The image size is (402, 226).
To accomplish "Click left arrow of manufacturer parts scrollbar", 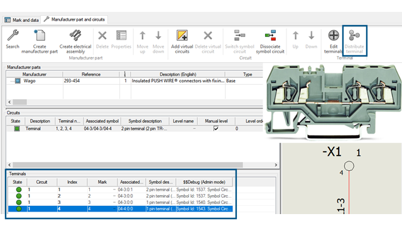I will tap(9, 102).
